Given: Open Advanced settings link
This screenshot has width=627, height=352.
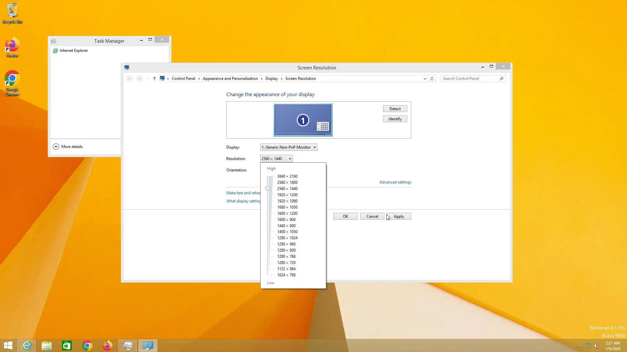Looking at the screenshot, I should [x=395, y=182].
